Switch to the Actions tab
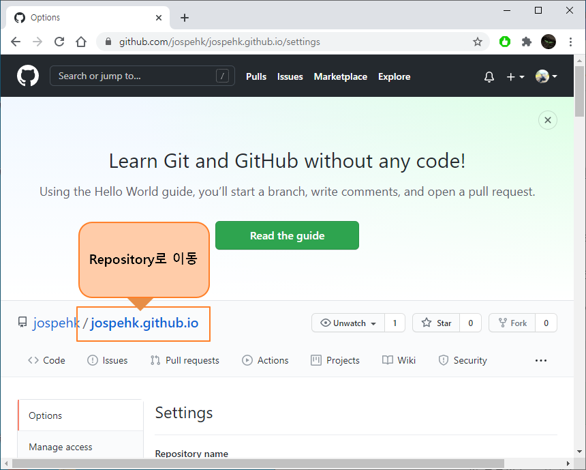The image size is (586, 470). click(x=265, y=360)
